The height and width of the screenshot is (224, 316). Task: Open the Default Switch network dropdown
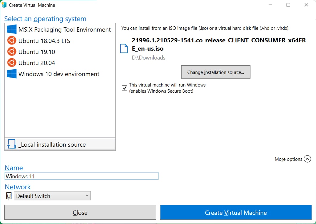(x=52, y=196)
